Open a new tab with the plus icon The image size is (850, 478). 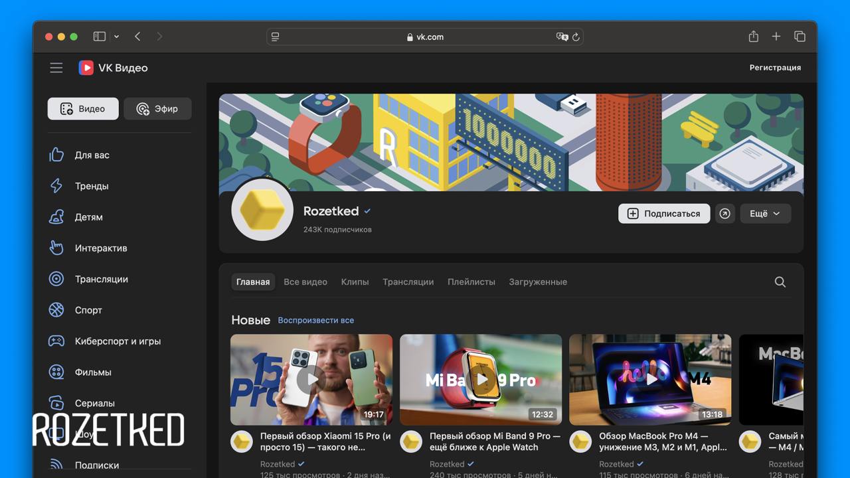click(x=776, y=37)
